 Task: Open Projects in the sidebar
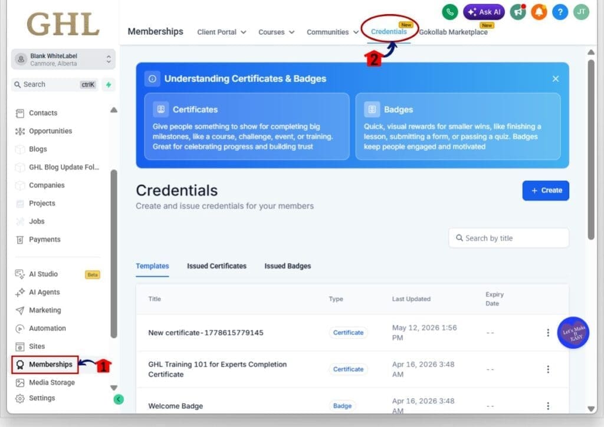pyautogui.click(x=42, y=203)
